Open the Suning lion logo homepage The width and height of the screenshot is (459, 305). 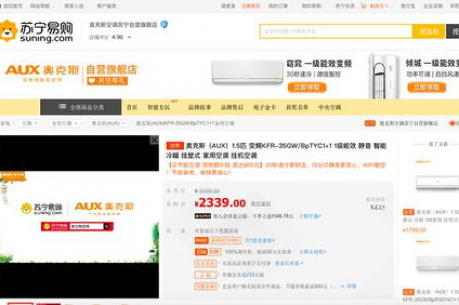(36, 31)
